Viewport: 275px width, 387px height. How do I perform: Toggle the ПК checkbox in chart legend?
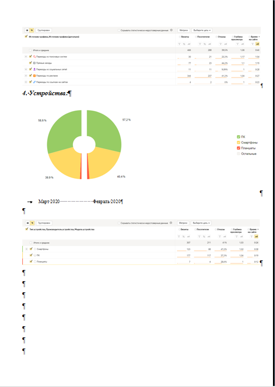(x=238, y=137)
